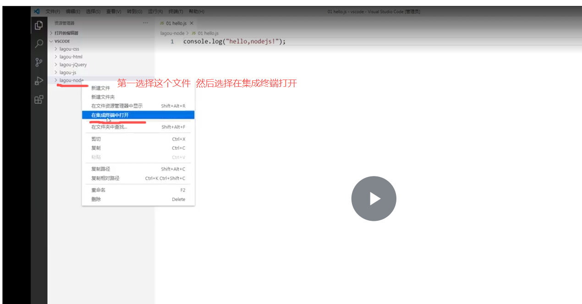
Task: Choose 在文件资源管理器中显示 menu entry
Action: [x=138, y=106]
